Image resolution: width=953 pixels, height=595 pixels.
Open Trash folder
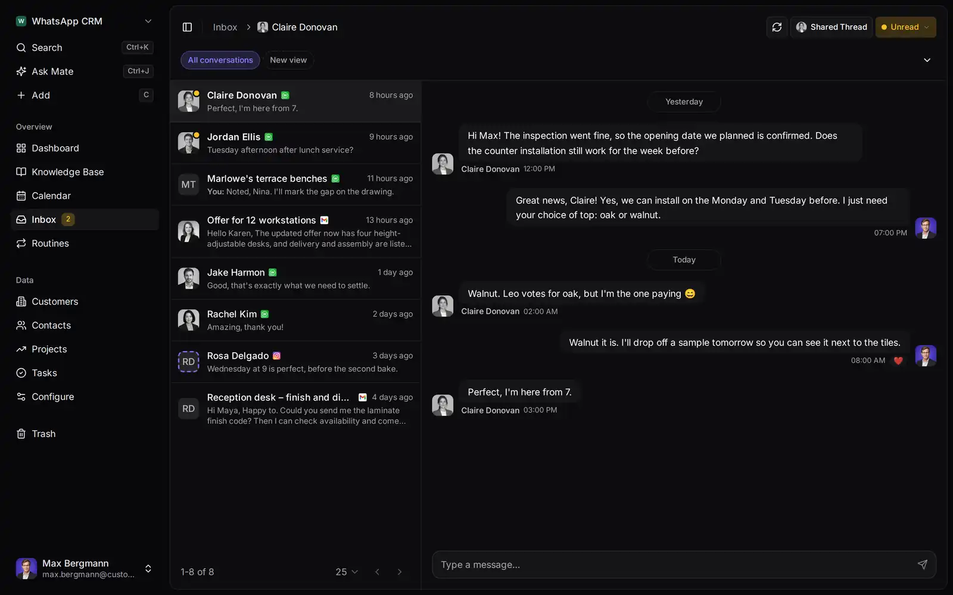pyautogui.click(x=85, y=434)
